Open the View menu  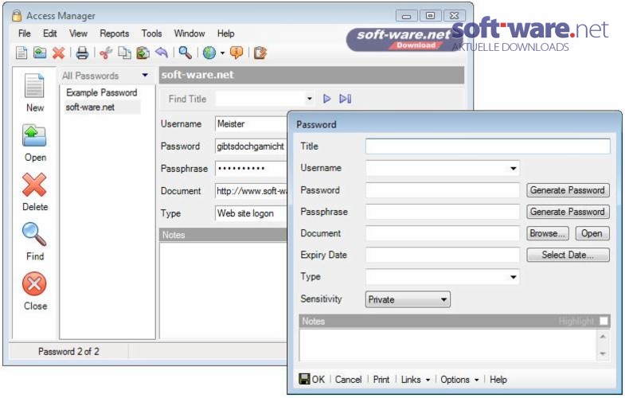tap(78, 33)
